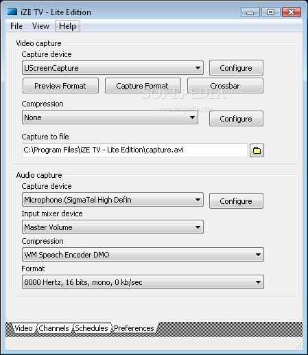
Task: Open the File menu
Action: tap(16, 26)
